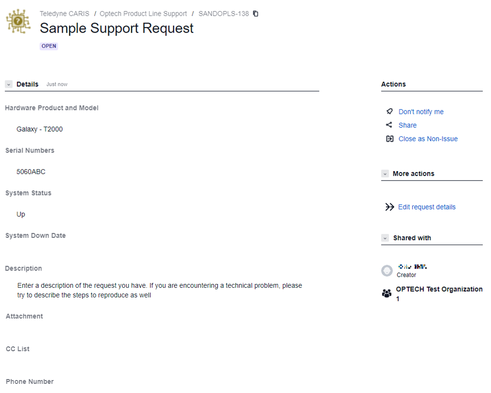Click Close as Non-Issue link
Viewport: 491px width, 393px height.
click(x=428, y=139)
